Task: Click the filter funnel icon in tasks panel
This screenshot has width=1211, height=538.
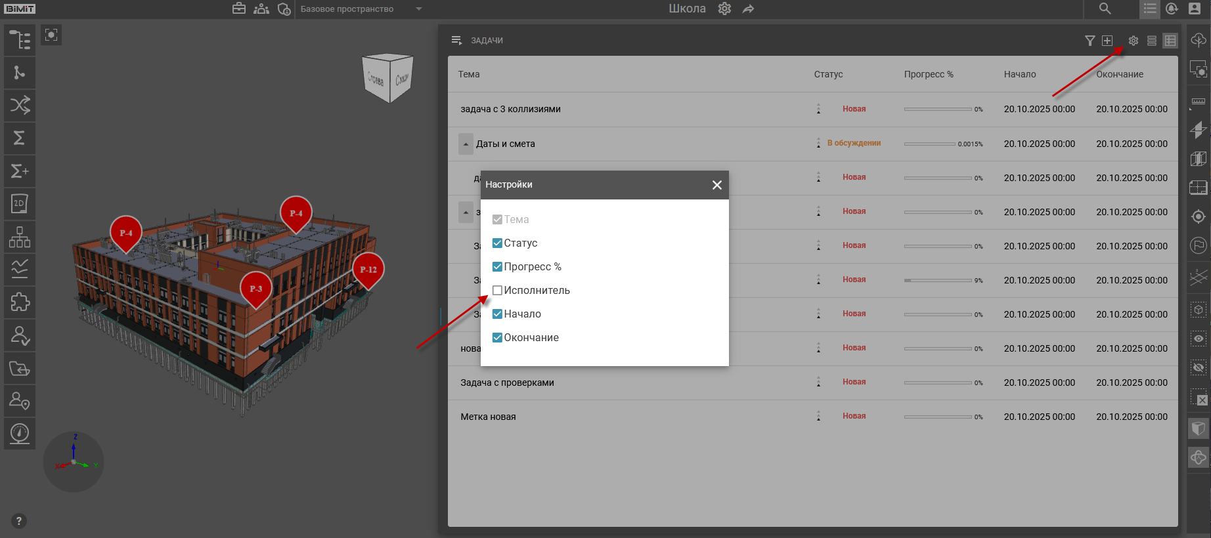Action: pos(1090,41)
